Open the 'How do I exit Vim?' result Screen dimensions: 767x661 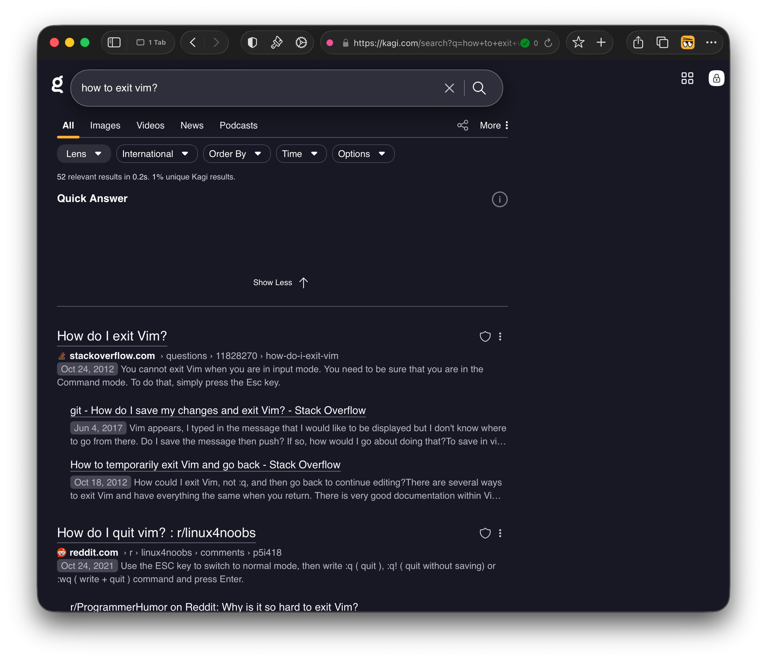[112, 336]
